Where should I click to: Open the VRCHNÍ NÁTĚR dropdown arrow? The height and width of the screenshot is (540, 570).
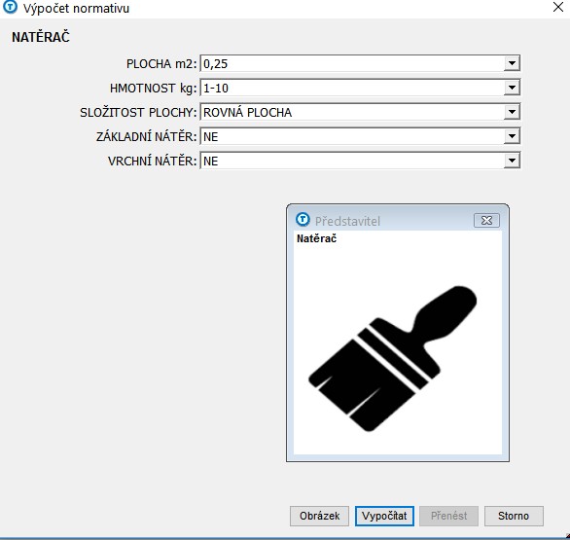pyautogui.click(x=512, y=161)
